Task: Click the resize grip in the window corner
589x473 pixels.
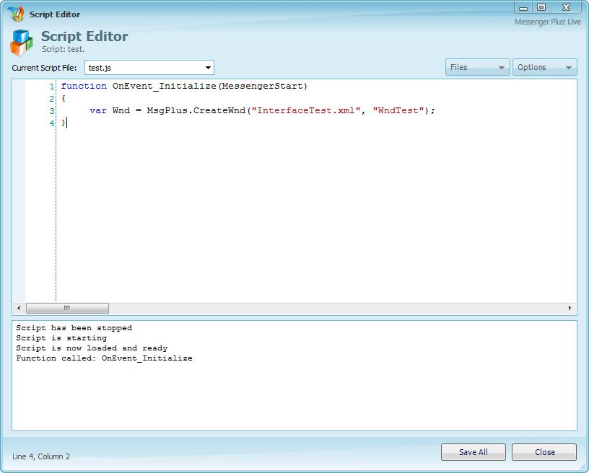Action: pyautogui.click(x=583, y=467)
